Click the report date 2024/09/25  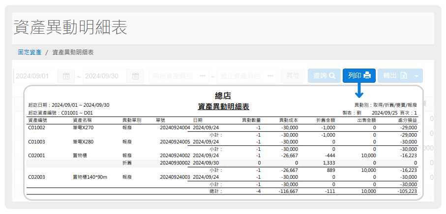385,113
